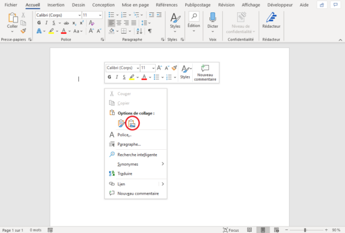Choose Police... in context menu

pos(136,135)
